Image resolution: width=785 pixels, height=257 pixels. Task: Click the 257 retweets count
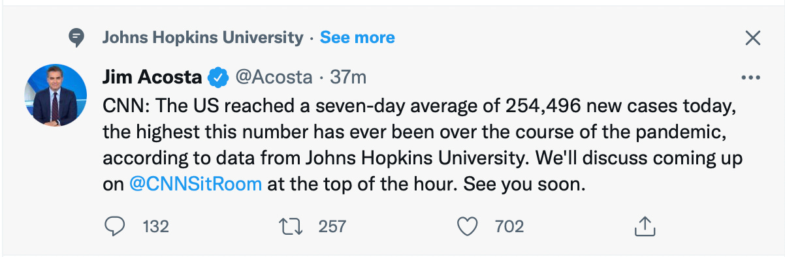pyautogui.click(x=332, y=226)
